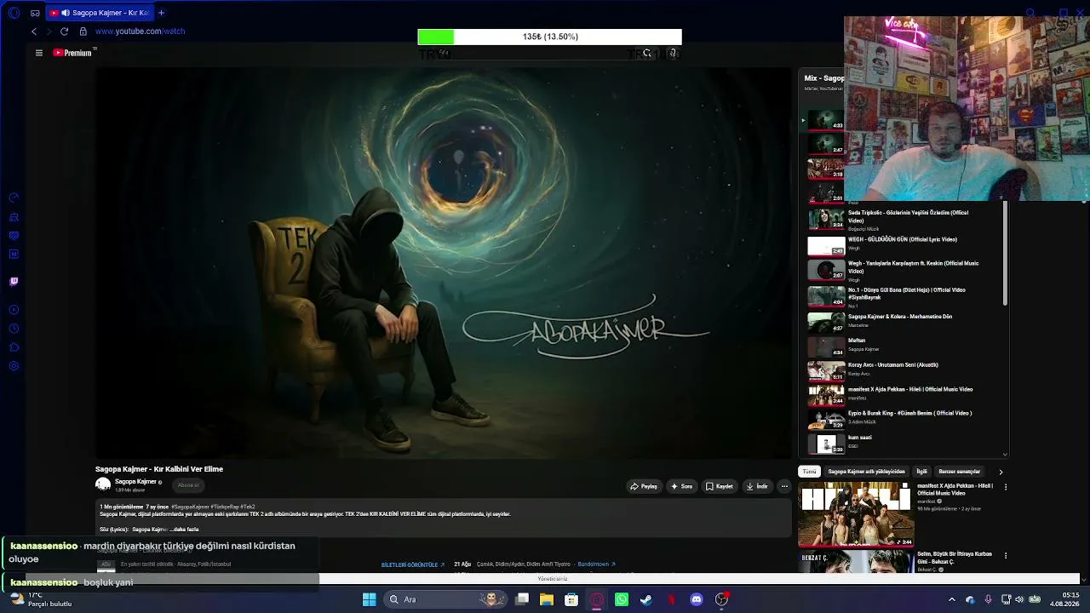Click the #TürkçeRap hashtag in the description

click(x=224, y=507)
